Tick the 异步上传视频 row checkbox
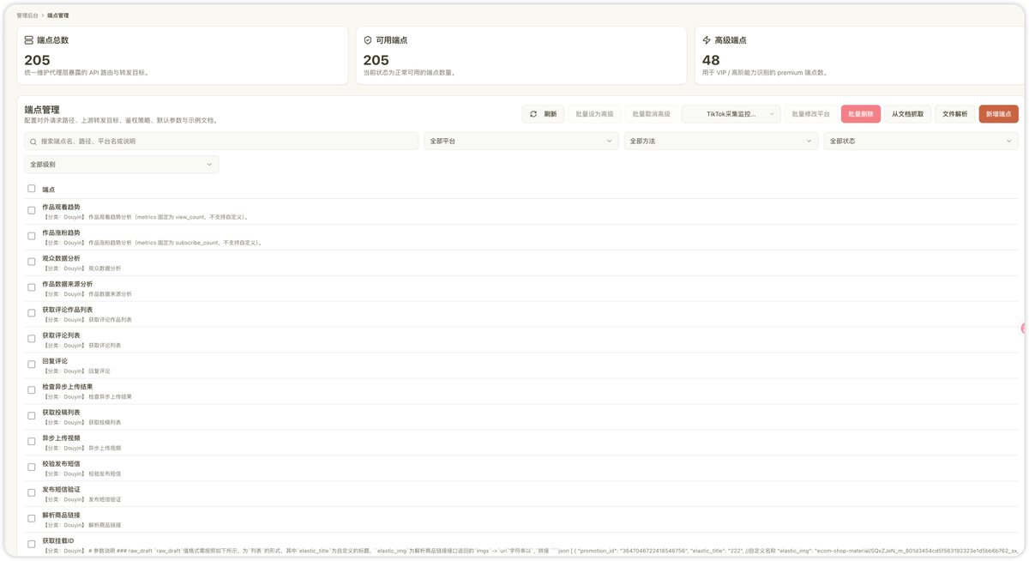 [32, 441]
